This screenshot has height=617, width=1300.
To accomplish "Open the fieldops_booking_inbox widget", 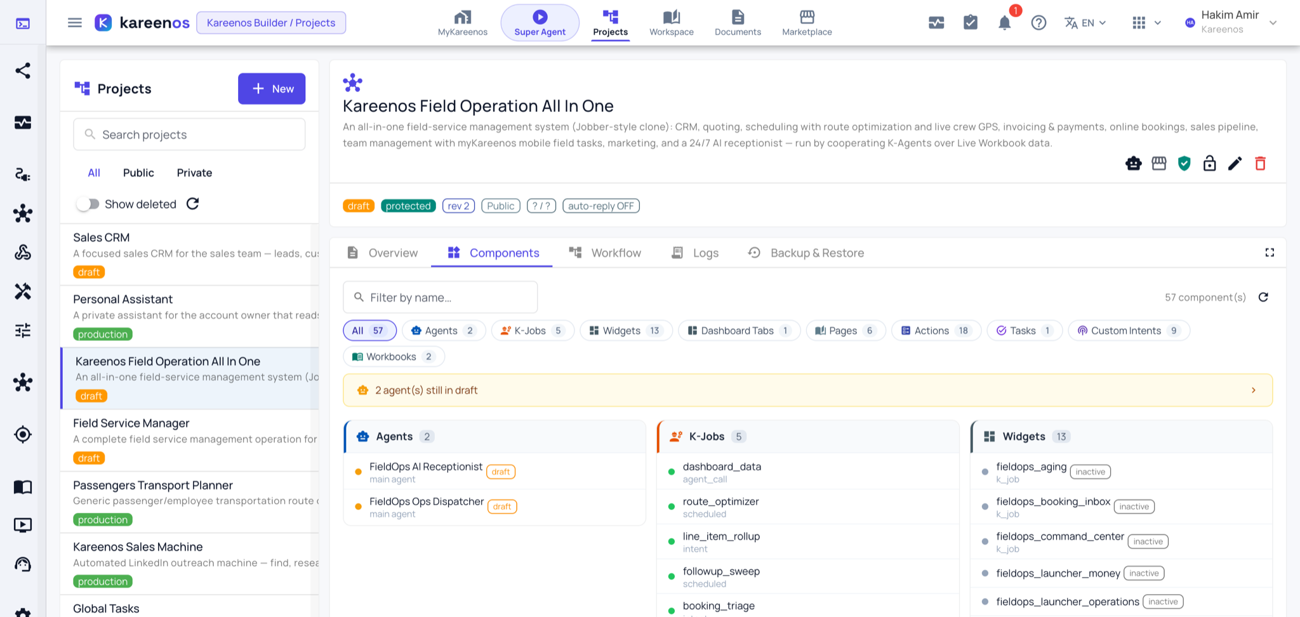I will pos(1122,507).
